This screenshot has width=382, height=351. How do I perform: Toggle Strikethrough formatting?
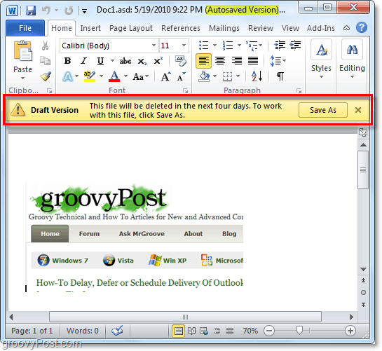125,61
